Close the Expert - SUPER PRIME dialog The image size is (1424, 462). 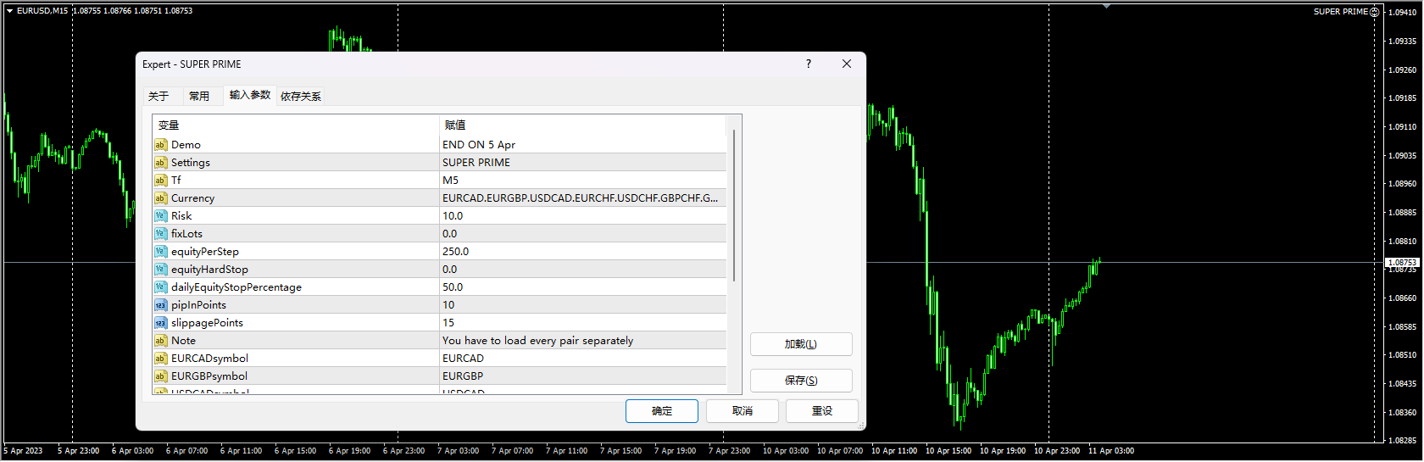(x=846, y=64)
